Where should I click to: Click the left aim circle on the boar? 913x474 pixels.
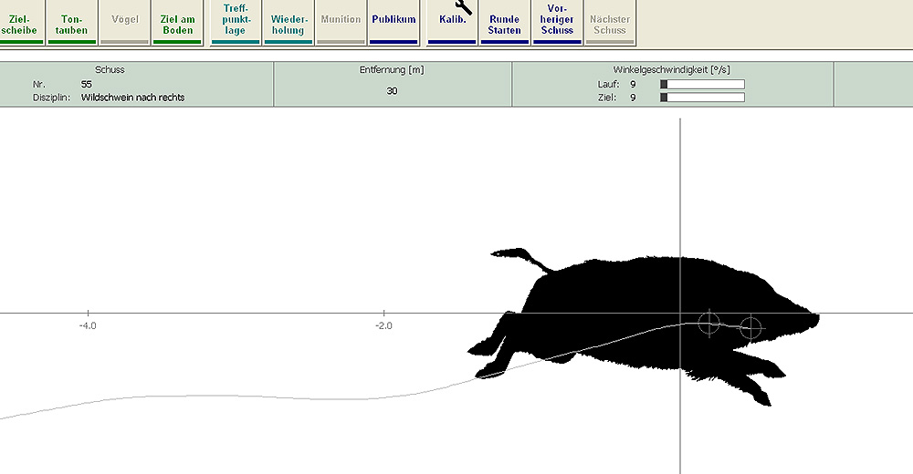coord(708,322)
